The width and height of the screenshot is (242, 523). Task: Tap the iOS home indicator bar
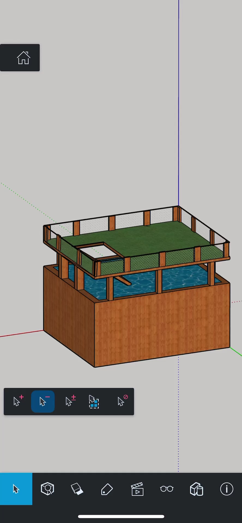tap(121, 516)
